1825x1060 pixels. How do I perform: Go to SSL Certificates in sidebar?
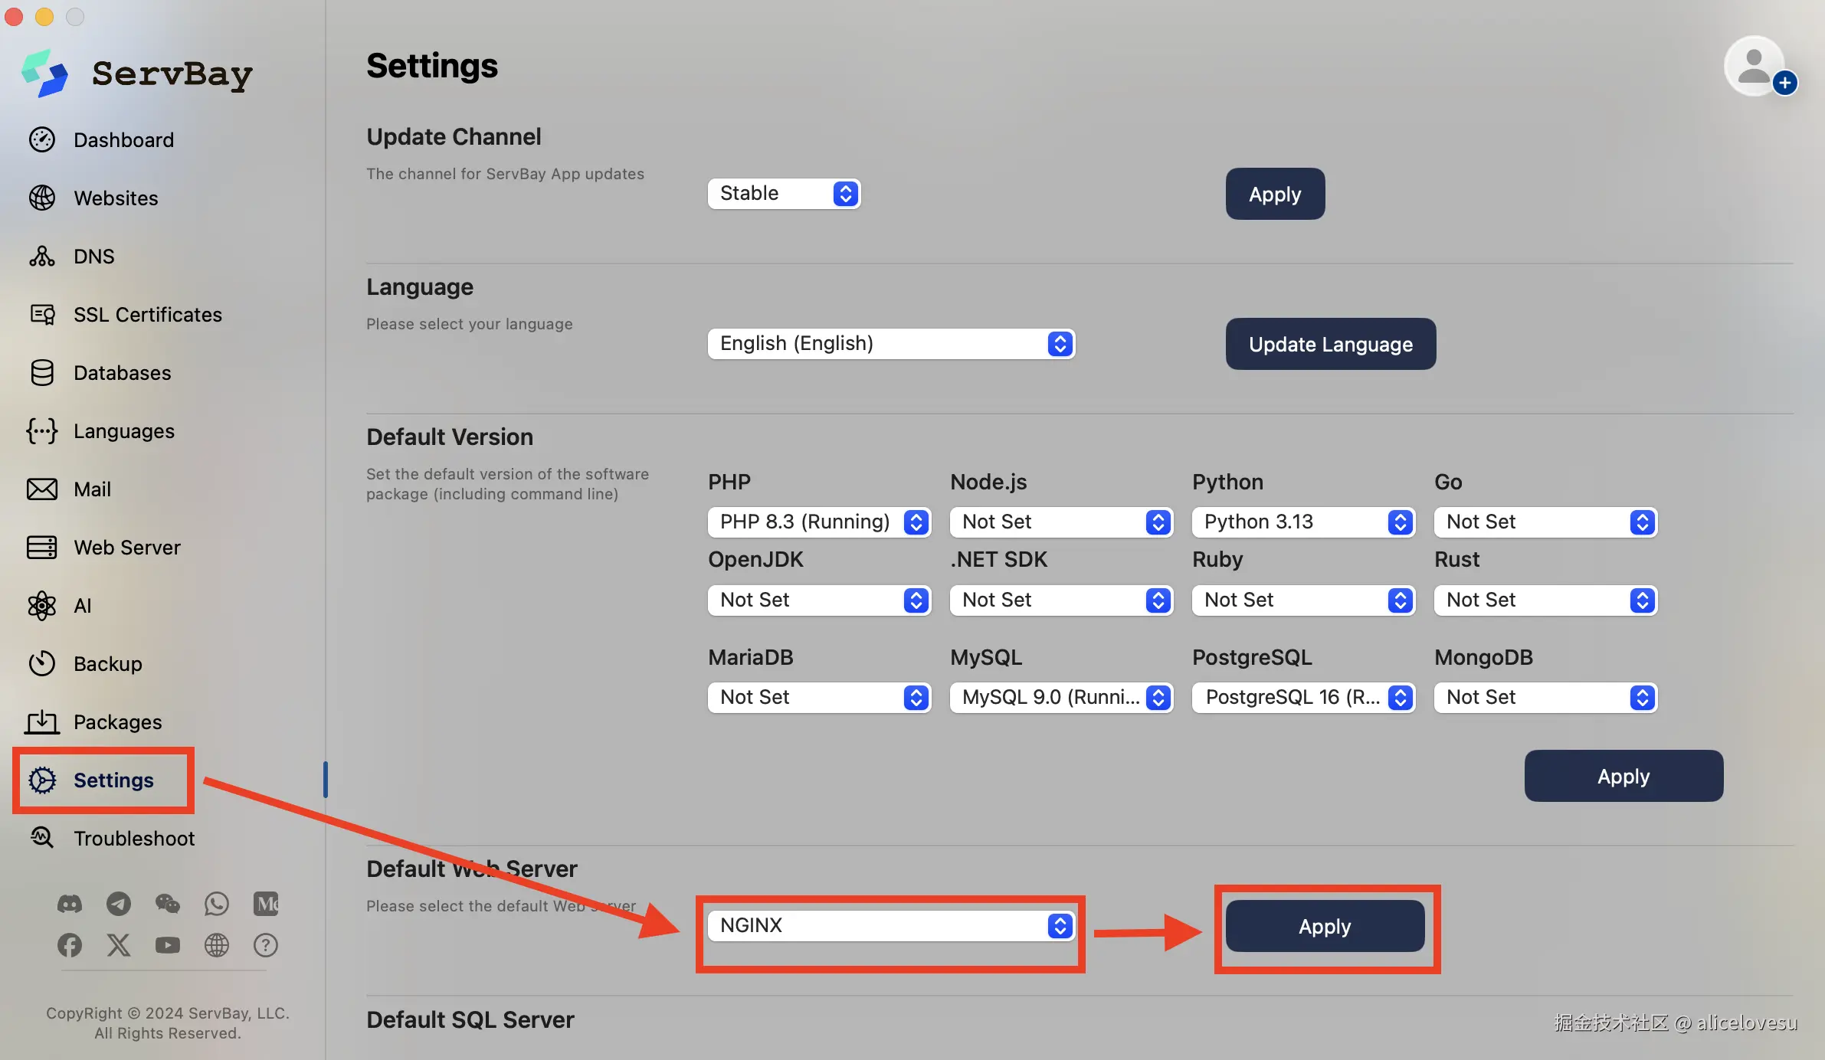click(x=147, y=315)
